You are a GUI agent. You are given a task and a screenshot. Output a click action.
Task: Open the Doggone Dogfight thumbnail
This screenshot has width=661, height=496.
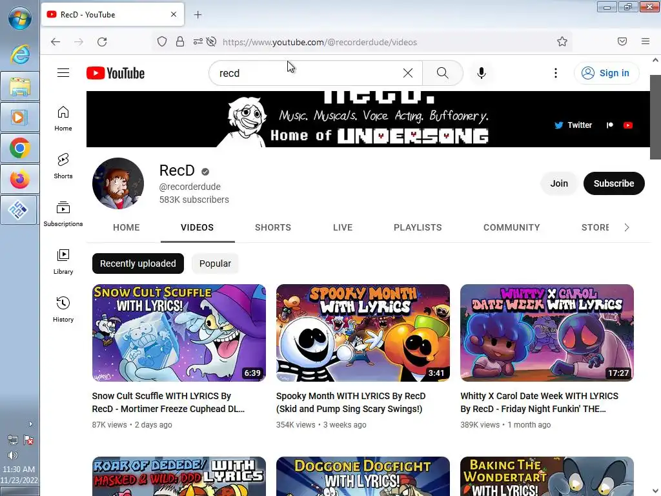coord(363,476)
